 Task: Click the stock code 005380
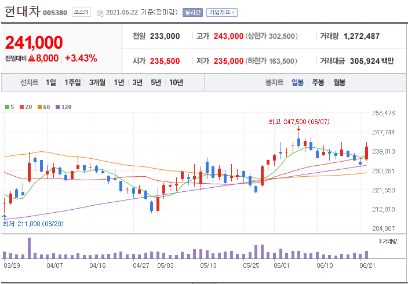tap(55, 13)
